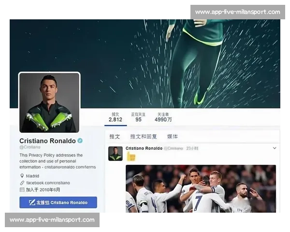
Task: Open the tweet options chevron
Action: [x=275, y=148]
